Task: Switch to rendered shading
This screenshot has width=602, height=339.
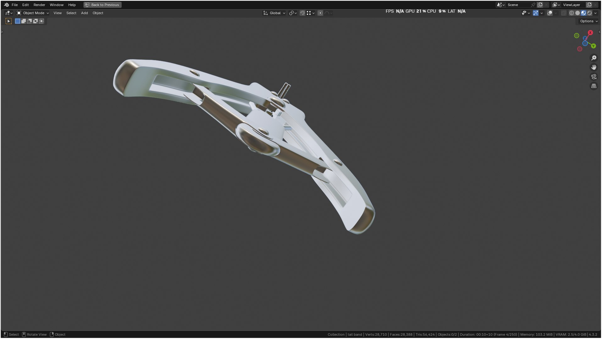Action: click(x=589, y=13)
